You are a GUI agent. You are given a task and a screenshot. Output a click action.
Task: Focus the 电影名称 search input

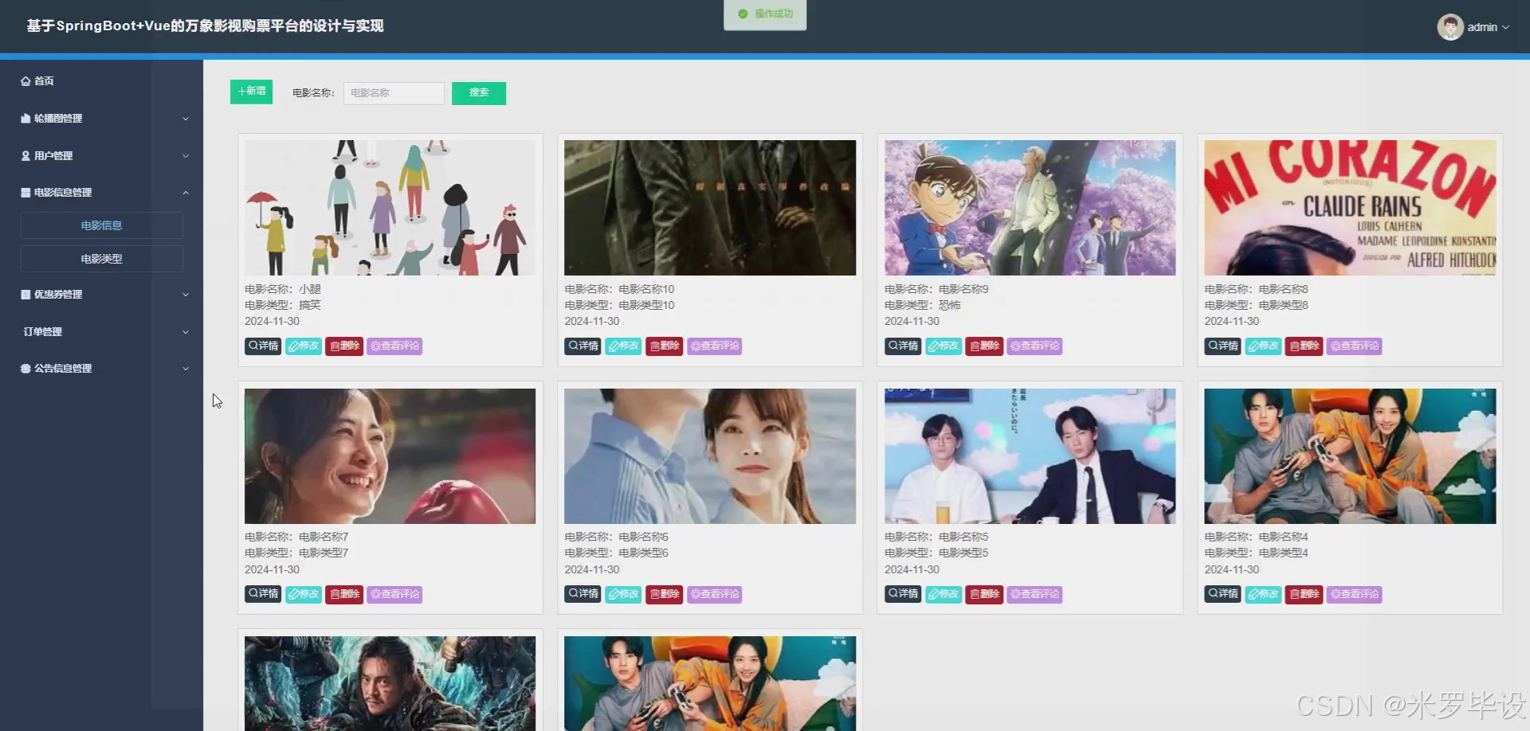(x=394, y=93)
